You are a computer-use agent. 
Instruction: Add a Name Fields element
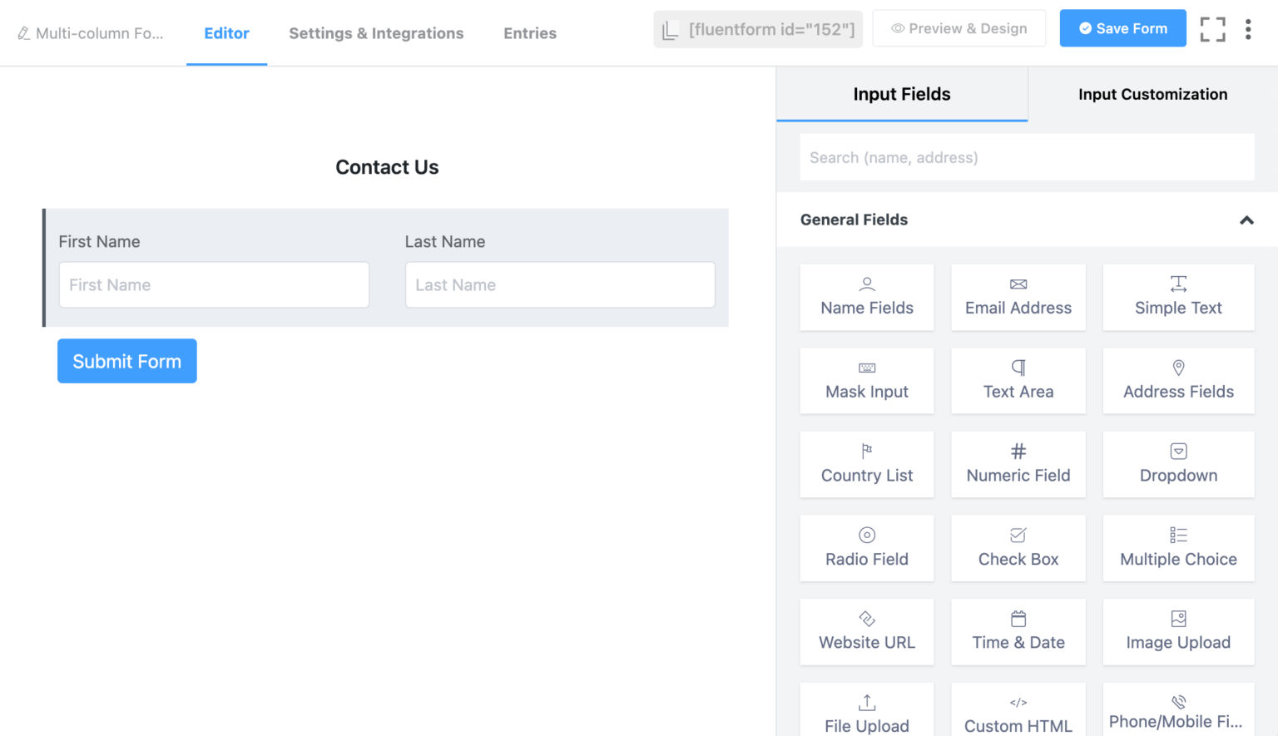866,297
